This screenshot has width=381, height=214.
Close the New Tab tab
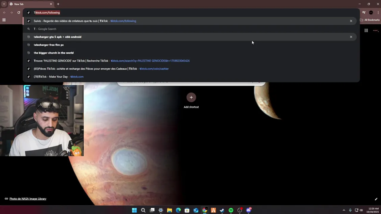click(x=51, y=4)
